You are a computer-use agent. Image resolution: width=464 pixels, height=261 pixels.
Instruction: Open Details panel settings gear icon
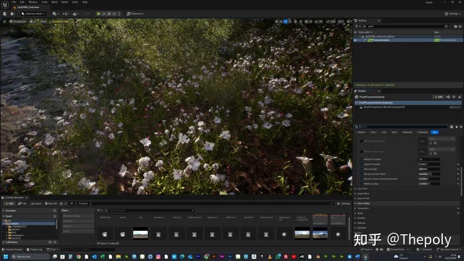[x=460, y=127]
